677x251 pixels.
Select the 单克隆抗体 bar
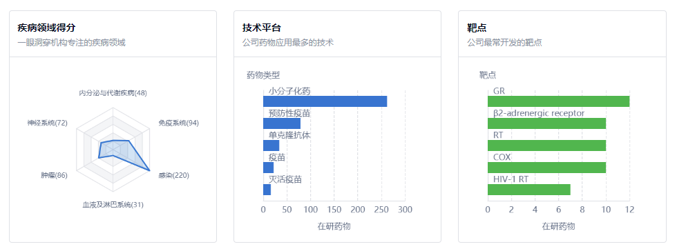pyautogui.click(x=271, y=145)
